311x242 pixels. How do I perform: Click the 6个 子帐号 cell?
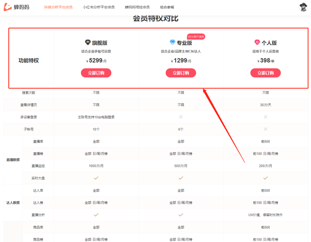tap(181, 129)
